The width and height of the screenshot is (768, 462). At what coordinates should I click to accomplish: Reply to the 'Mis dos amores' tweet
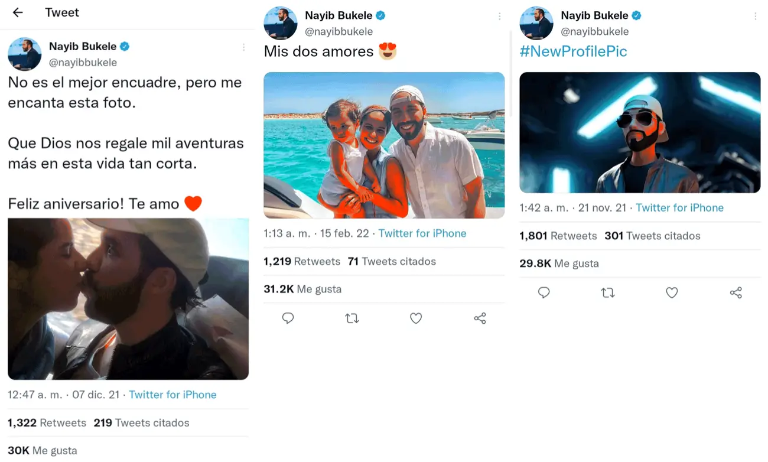288,318
